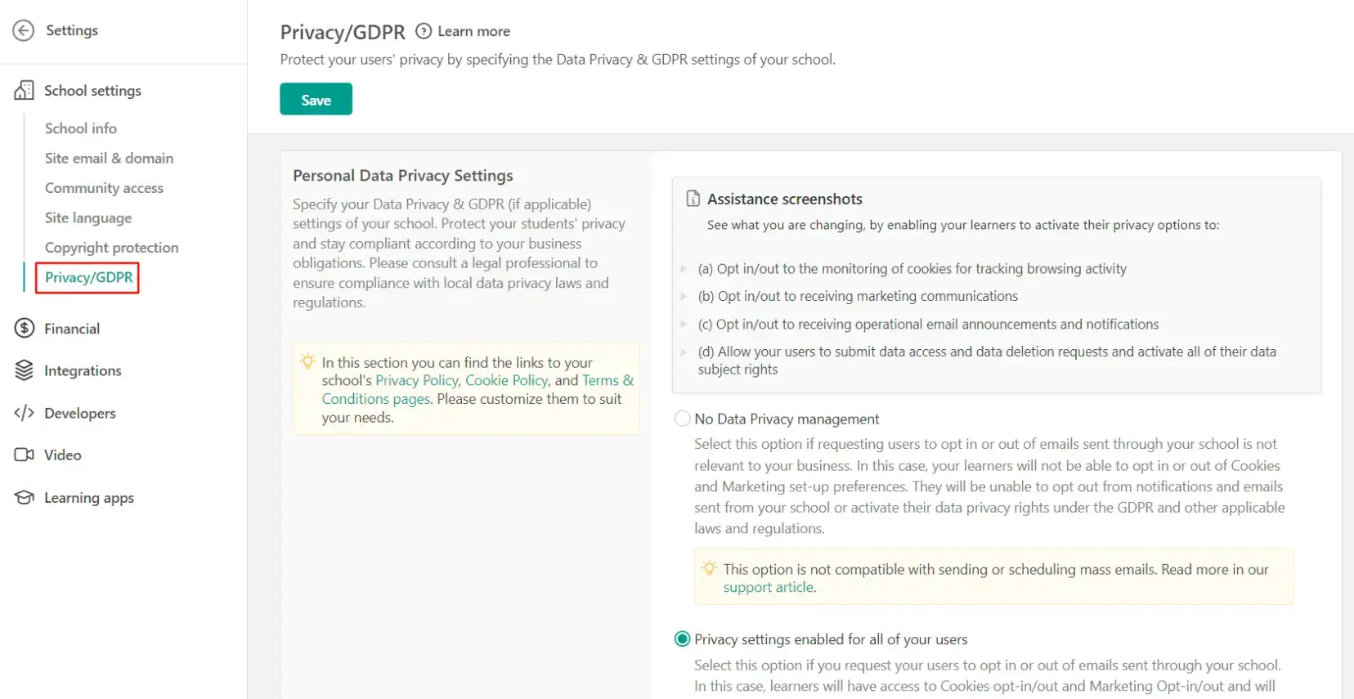
Task: Click the Video camera icon
Action: 24,455
